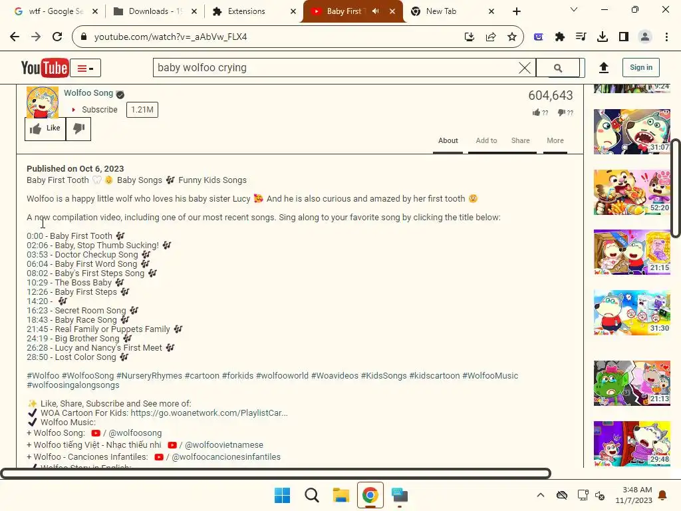The image size is (681, 511).
Task: Open the go.woanetwork.com playlist link
Action: click(x=209, y=413)
